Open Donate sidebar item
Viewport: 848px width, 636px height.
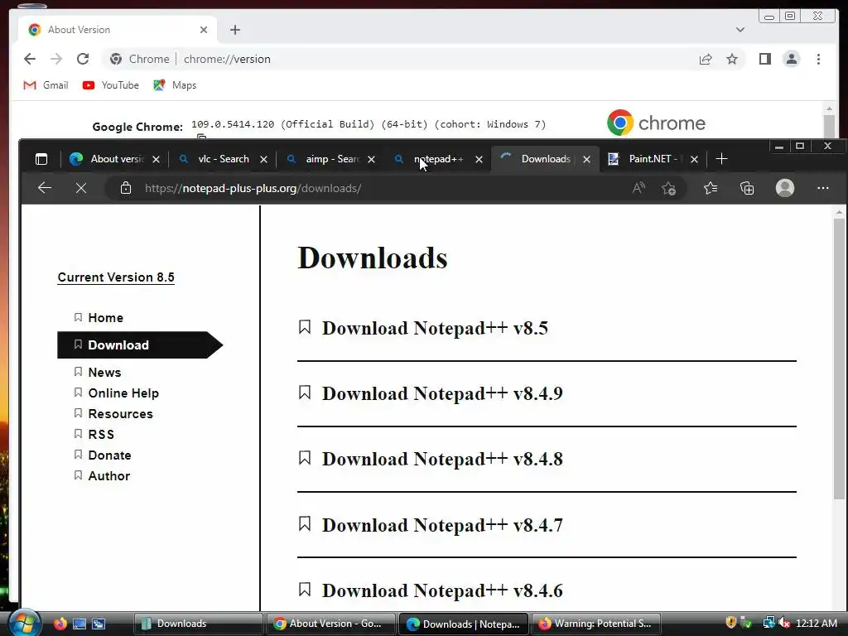(x=109, y=455)
